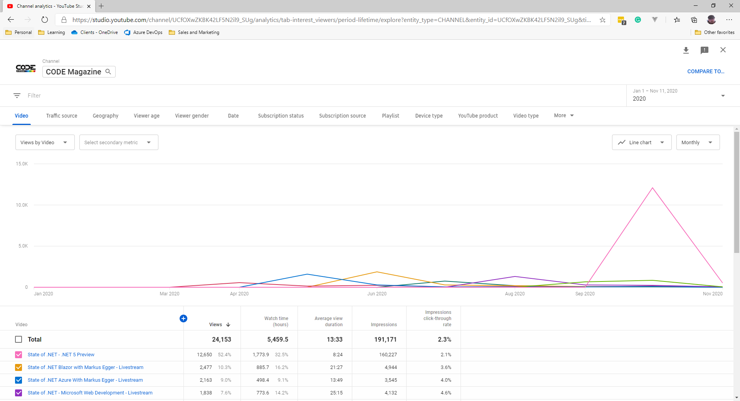Add a metric column with the plus icon
This screenshot has width=740, height=401.
tap(183, 318)
